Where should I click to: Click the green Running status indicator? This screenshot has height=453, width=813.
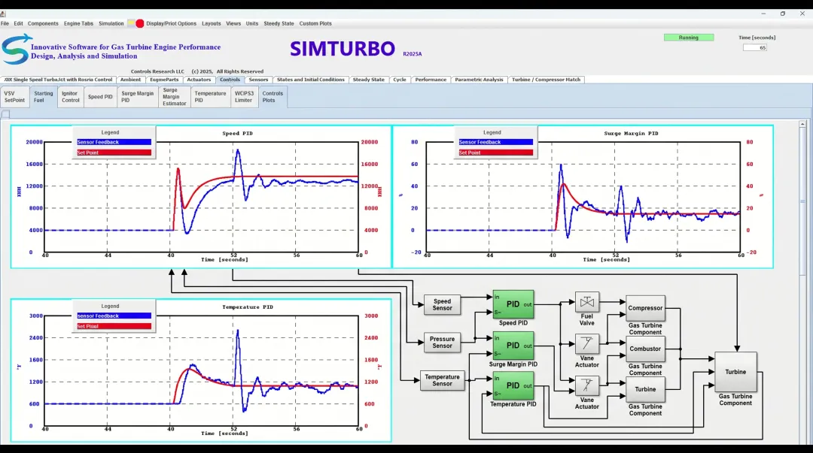689,38
